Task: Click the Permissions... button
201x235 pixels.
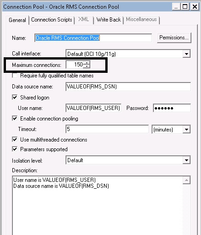Action: 174,38
